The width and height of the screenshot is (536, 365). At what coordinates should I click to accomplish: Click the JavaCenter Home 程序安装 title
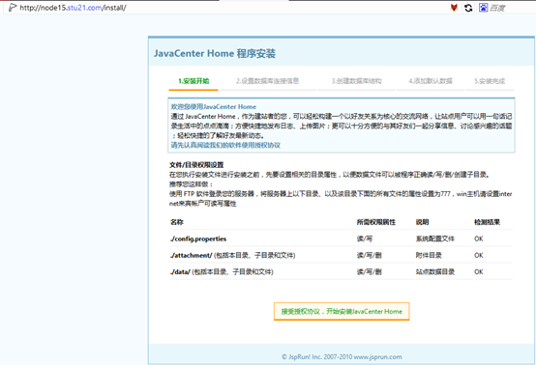[x=215, y=53]
